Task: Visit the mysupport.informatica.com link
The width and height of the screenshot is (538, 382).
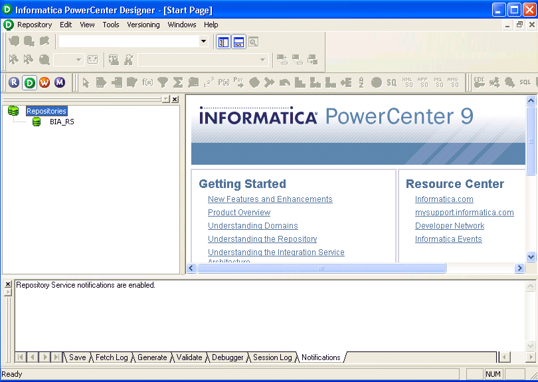Action: pyautogui.click(x=464, y=213)
